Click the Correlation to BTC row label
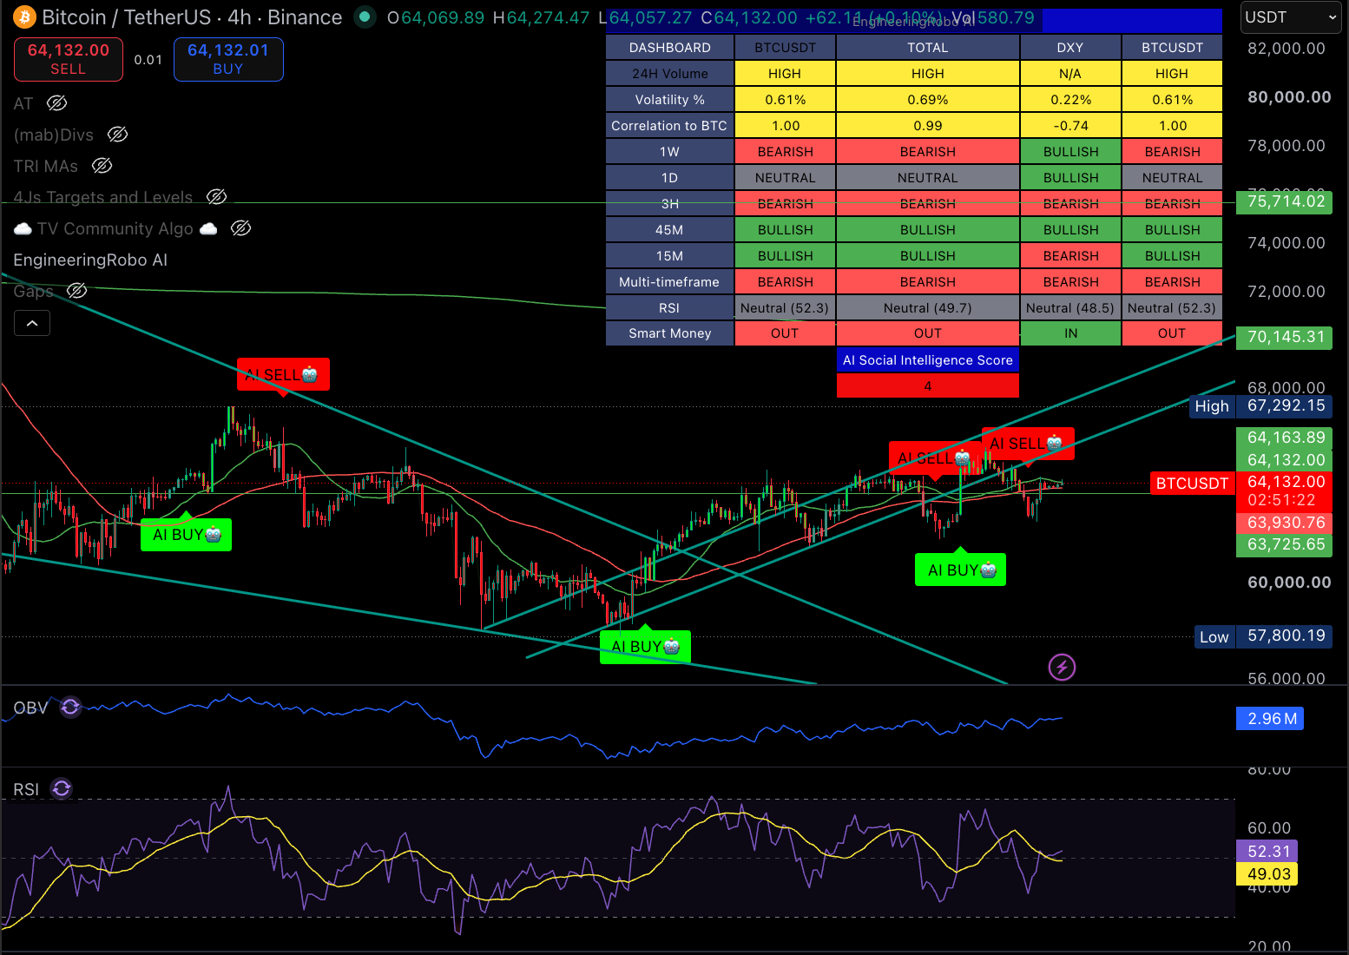 click(670, 126)
